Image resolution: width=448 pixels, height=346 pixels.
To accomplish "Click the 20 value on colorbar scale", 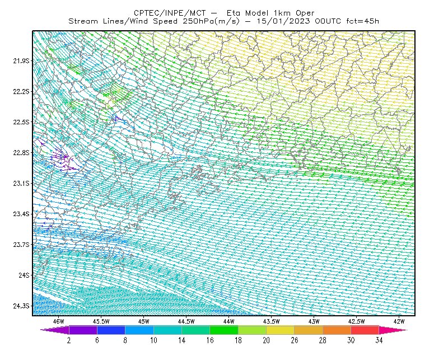I will click(x=267, y=340).
